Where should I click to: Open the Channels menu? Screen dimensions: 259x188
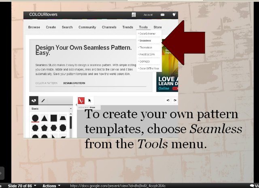point(109,27)
